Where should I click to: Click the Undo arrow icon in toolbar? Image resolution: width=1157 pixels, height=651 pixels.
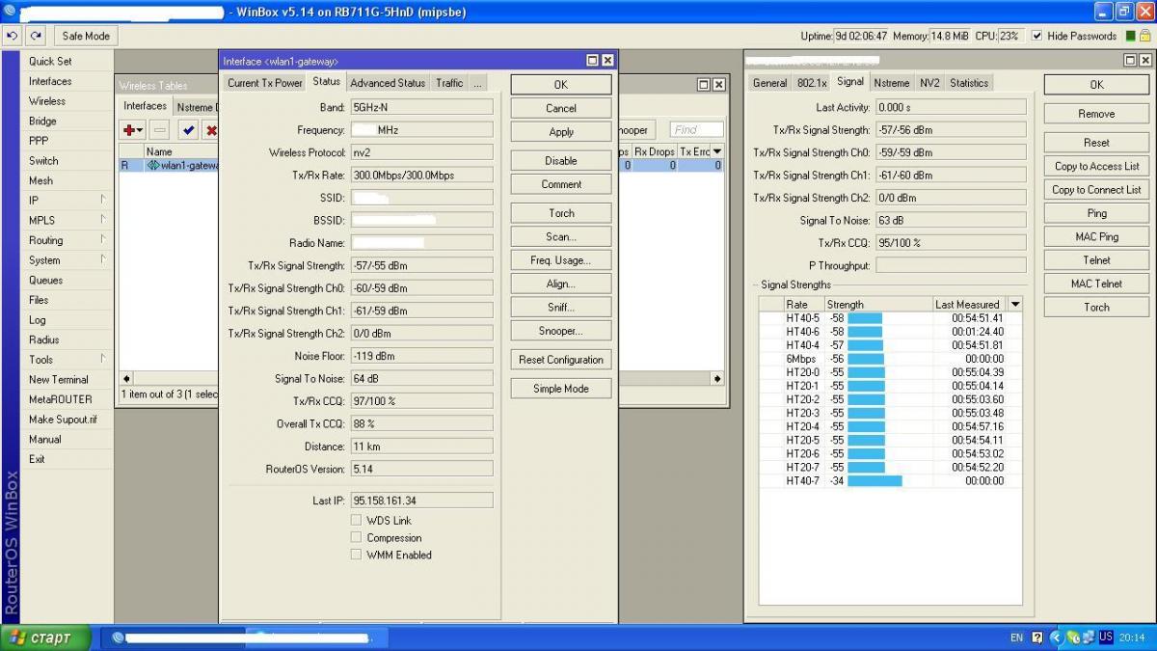coord(12,36)
